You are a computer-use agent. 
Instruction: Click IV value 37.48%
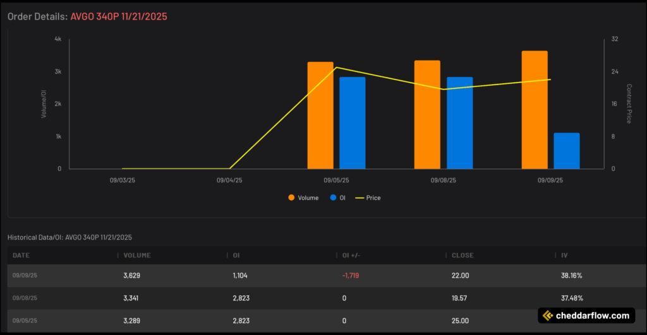(x=572, y=298)
